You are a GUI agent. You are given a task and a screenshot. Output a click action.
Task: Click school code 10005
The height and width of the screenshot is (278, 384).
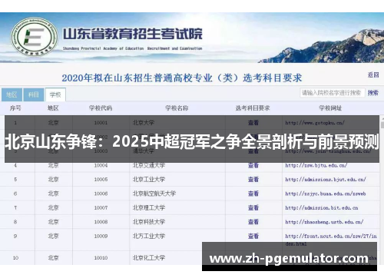click(x=101, y=180)
